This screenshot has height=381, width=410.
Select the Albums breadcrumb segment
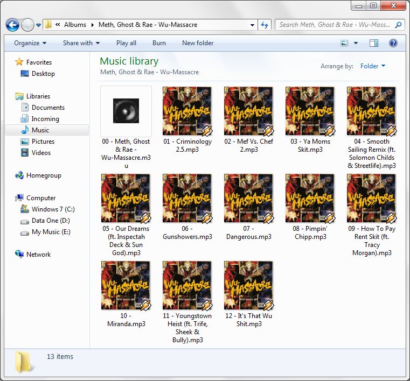[x=75, y=25]
